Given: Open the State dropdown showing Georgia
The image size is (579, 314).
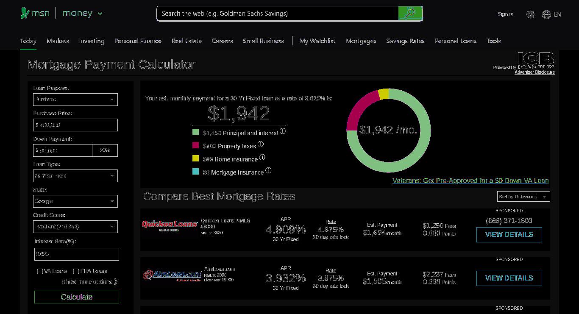Looking at the screenshot, I should (75, 201).
